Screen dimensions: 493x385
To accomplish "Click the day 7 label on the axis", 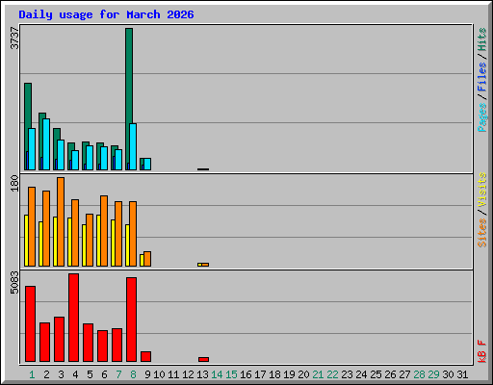I will [x=118, y=374].
